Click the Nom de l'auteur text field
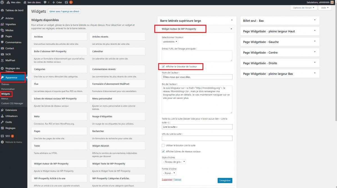This screenshot has height=188, width=337. pos(197,77)
